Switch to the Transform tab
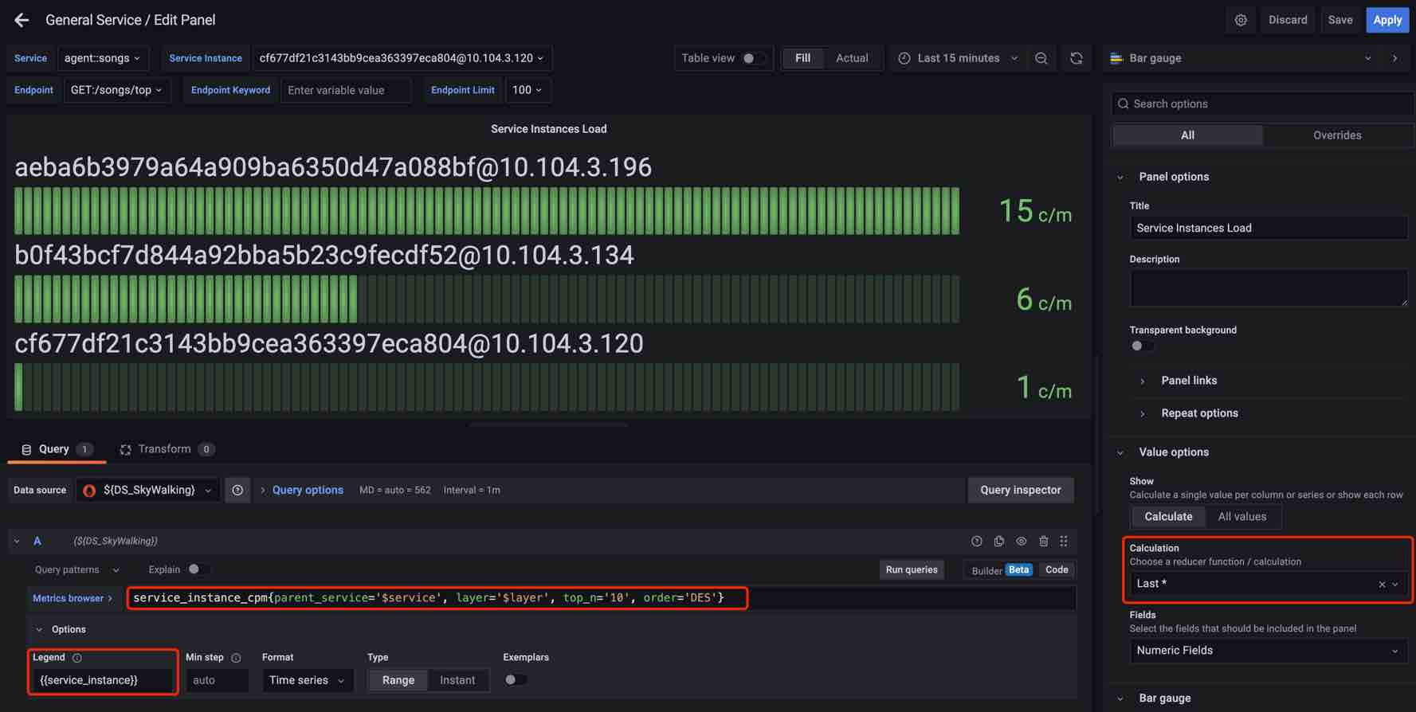Viewport: 1416px width, 712px height. click(164, 449)
